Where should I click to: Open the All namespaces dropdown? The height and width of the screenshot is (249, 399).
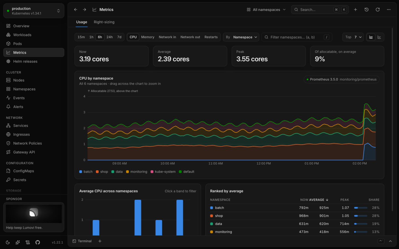pos(266,10)
